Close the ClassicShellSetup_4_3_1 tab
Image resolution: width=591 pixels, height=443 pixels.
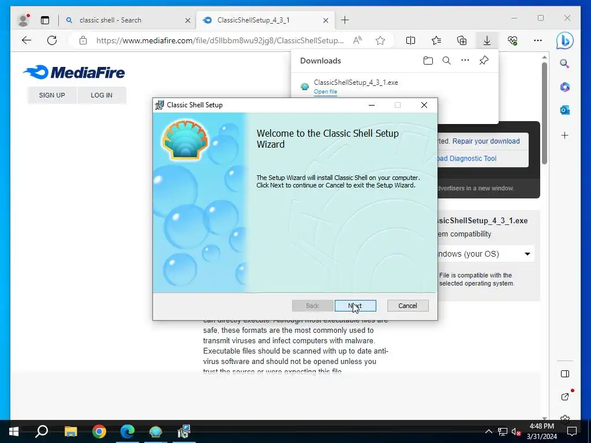pos(326,20)
